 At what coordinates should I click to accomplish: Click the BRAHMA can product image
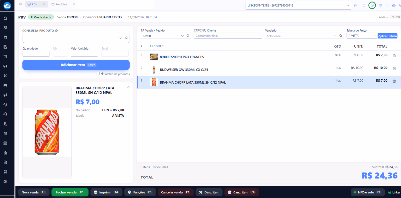pos(47,132)
